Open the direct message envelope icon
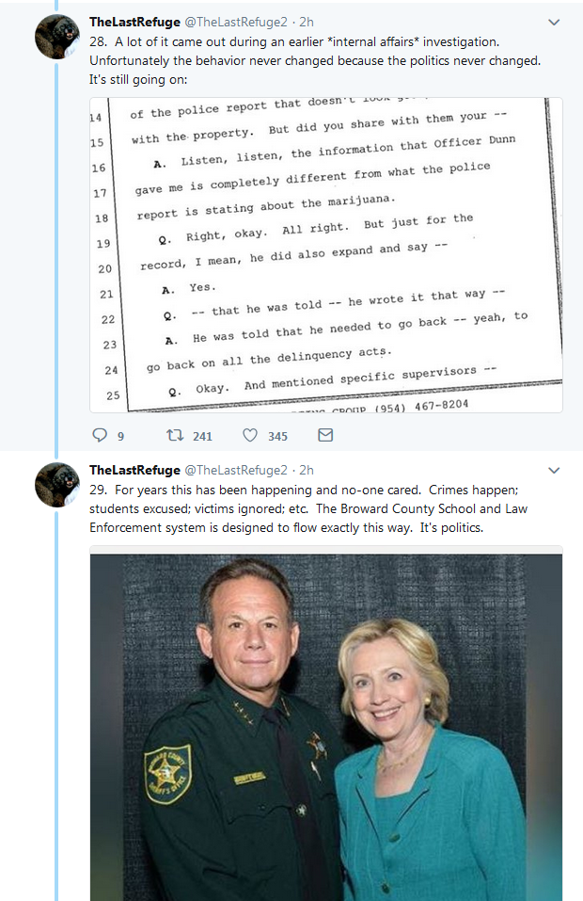 click(325, 435)
